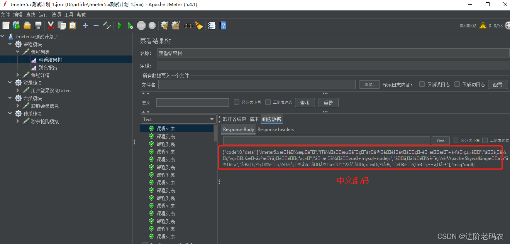Open the Function Helper dialog icon
This screenshot has width=510, height=244.
click(x=212, y=25)
